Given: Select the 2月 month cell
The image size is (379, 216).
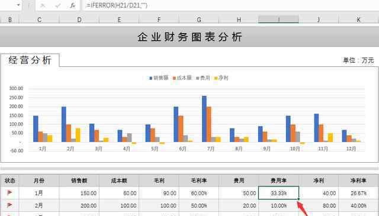Looking at the screenshot, I should pos(39,205).
